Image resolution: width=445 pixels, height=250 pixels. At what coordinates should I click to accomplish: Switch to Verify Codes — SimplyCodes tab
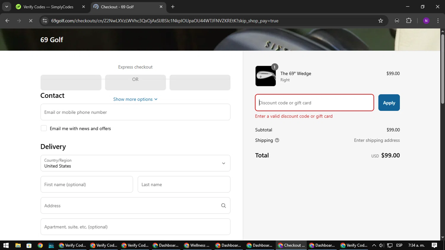[x=48, y=7]
